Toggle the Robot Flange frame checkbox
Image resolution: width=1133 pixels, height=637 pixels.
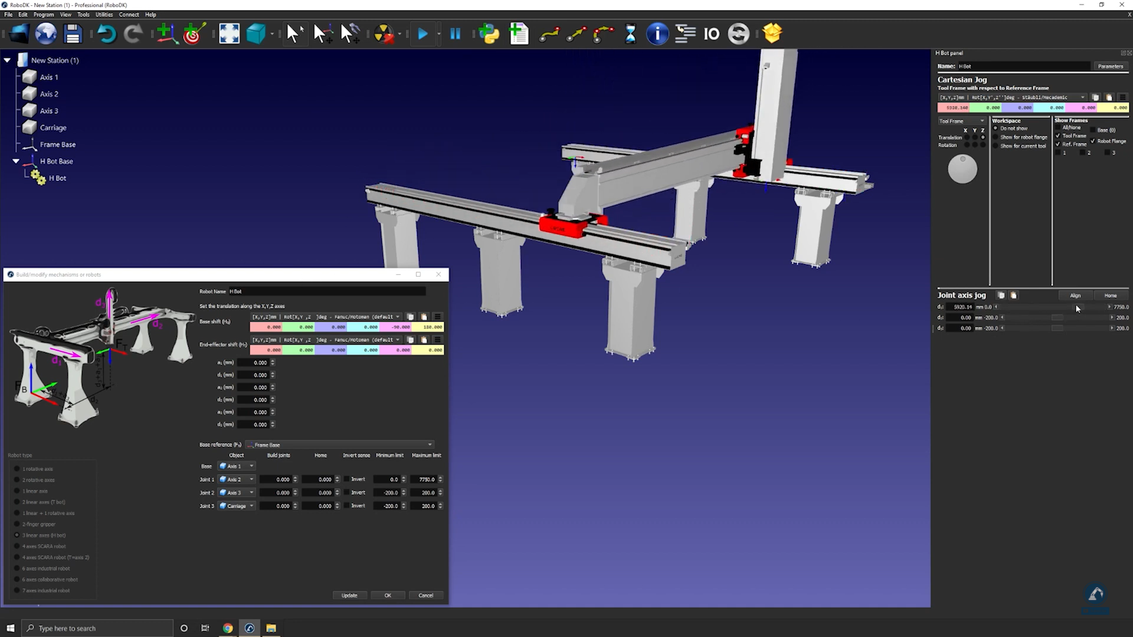[x=1093, y=141]
